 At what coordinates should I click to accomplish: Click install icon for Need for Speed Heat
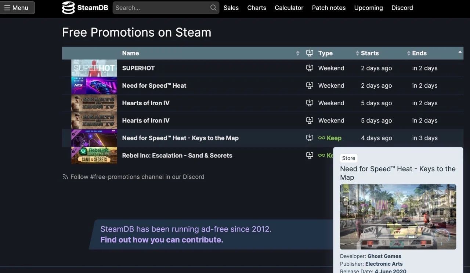[x=310, y=85]
